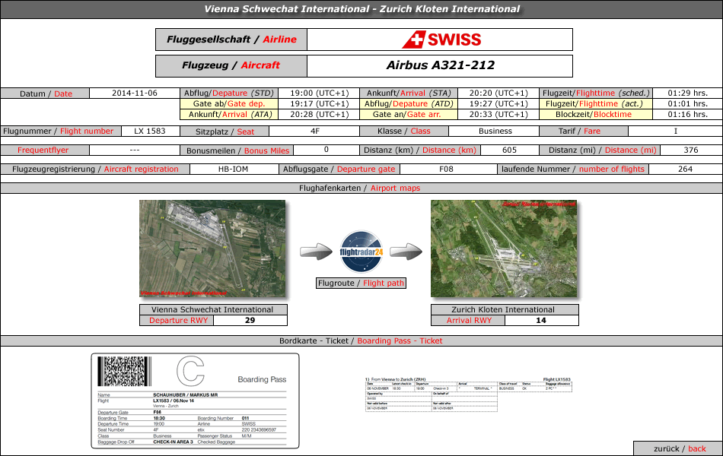
Task: Click flight number value LX 1583
Action: pyautogui.click(x=150, y=131)
